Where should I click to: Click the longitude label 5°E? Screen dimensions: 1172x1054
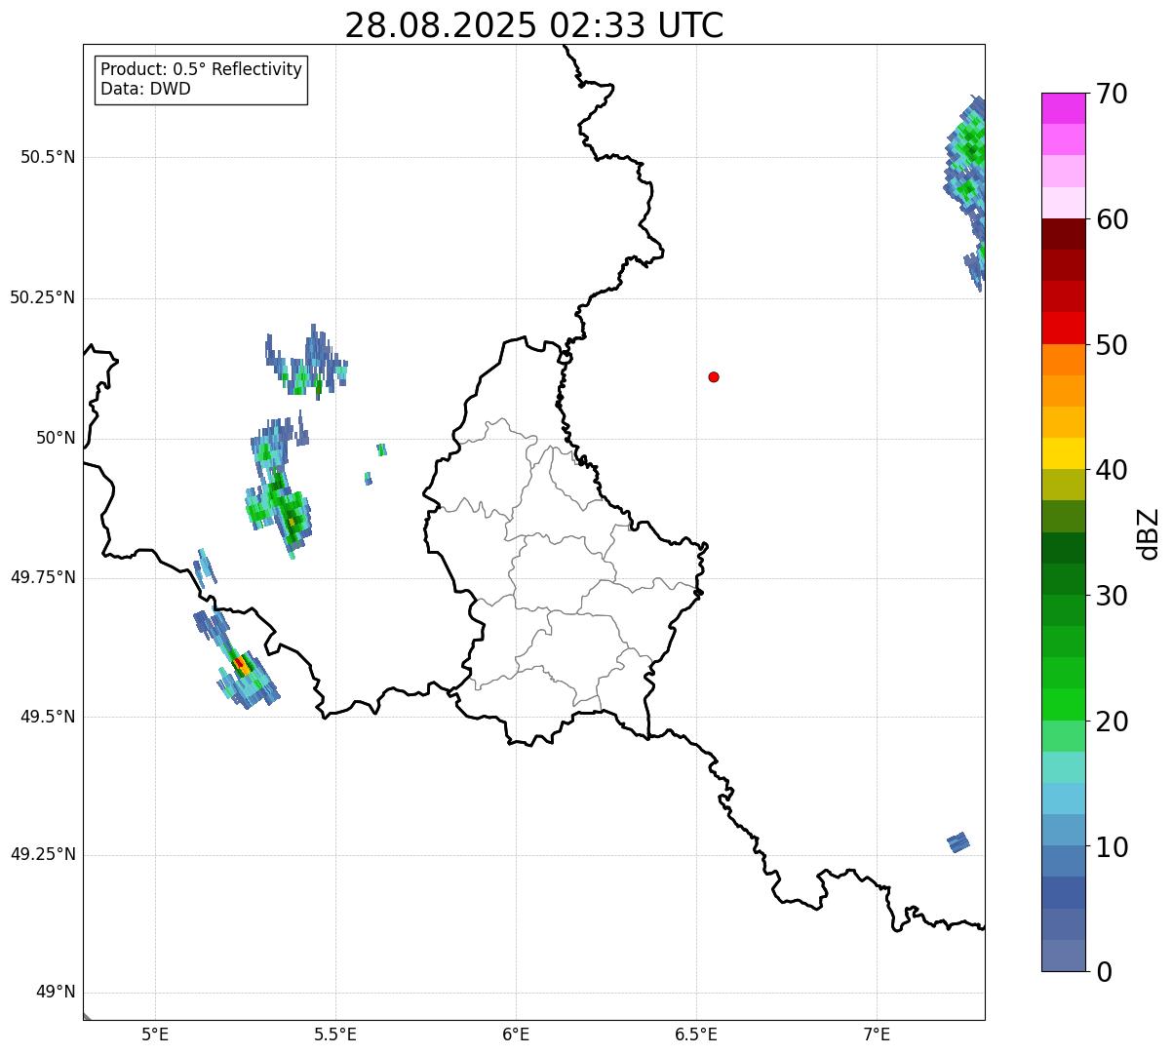point(155,1034)
